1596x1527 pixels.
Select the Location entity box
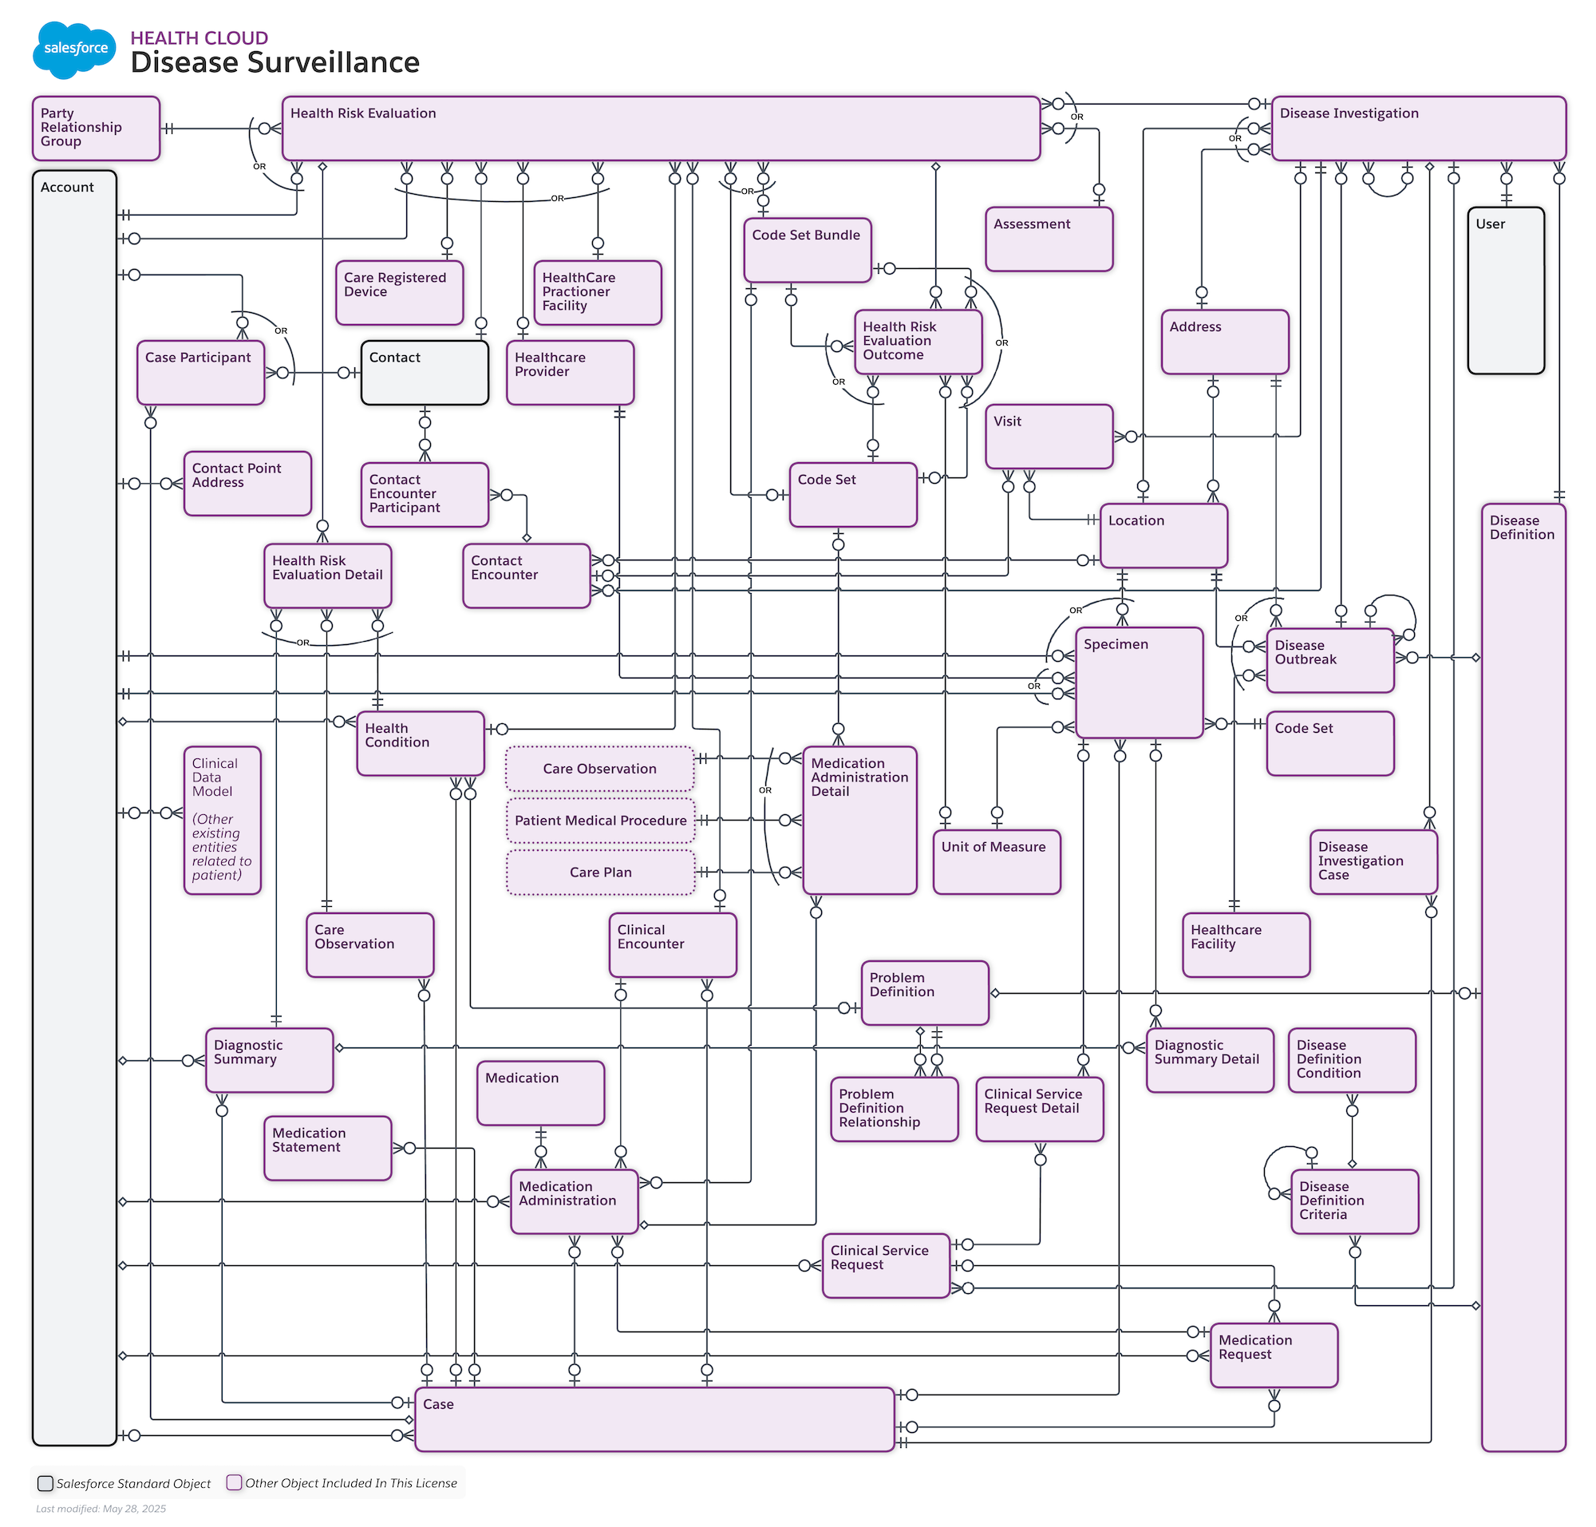[1163, 536]
